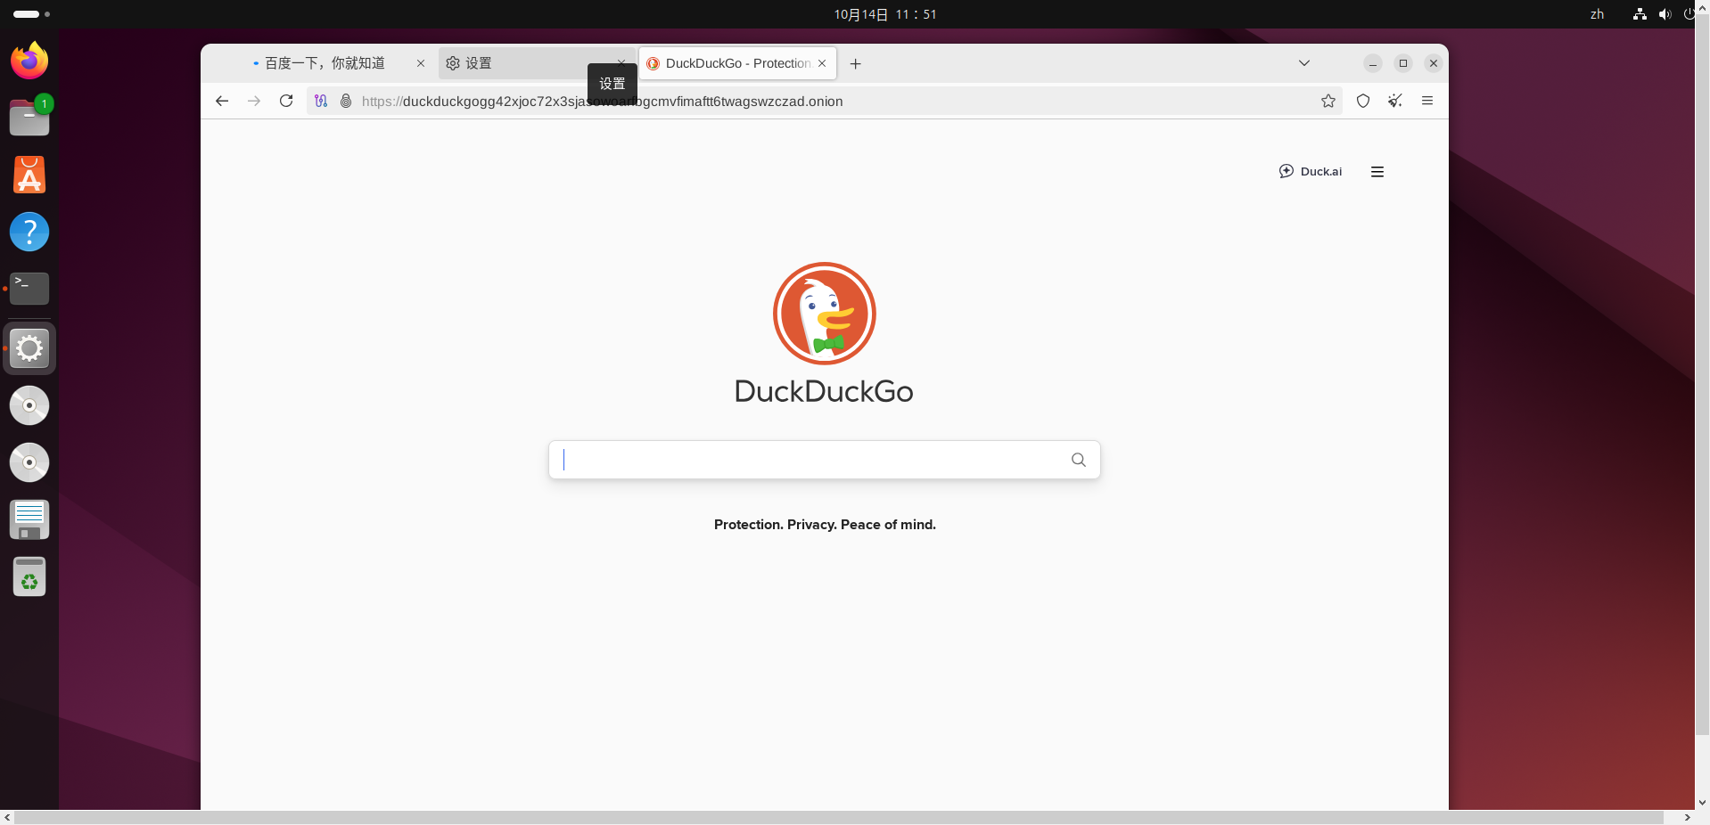Click the vertical scrollbar down arrow
Screen dimensions: 1710x825
click(x=1702, y=802)
